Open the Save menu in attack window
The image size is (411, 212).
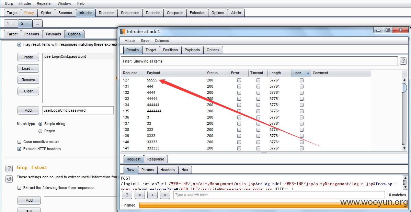(145, 41)
